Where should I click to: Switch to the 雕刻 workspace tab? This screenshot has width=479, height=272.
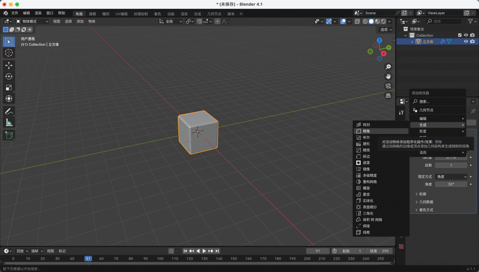click(x=106, y=14)
